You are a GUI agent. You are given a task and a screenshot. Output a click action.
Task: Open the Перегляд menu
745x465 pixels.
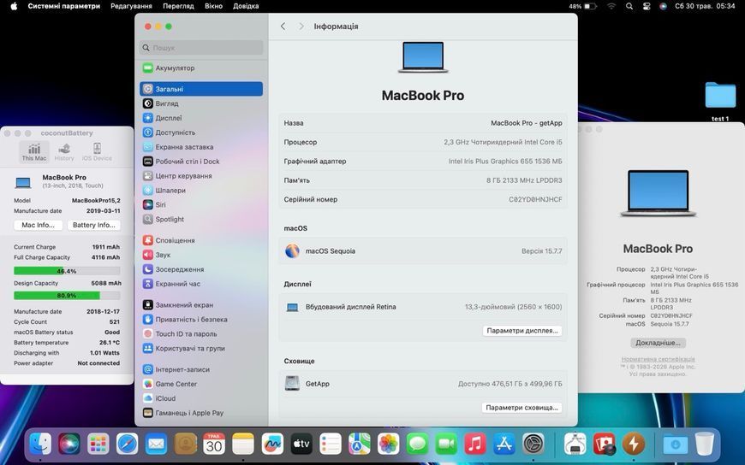[178, 6]
